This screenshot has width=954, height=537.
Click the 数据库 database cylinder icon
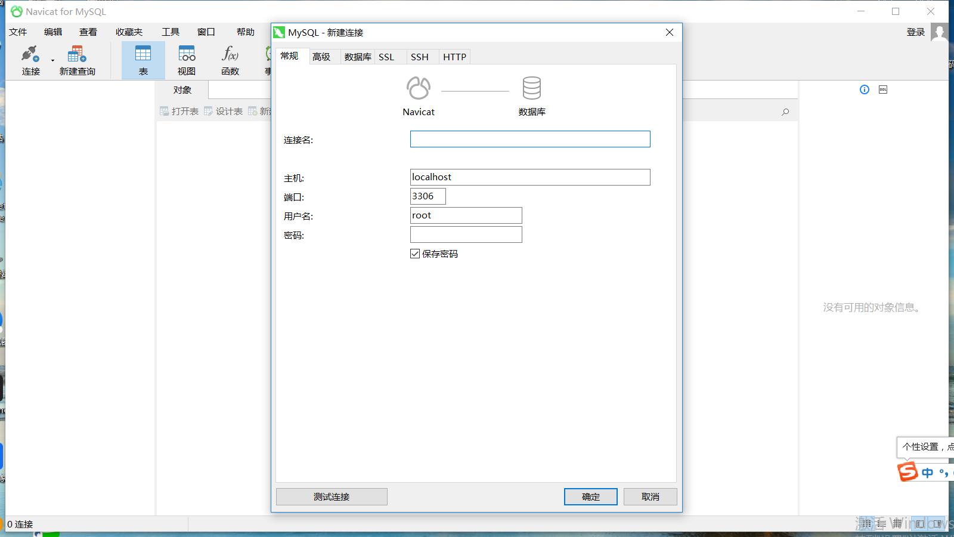click(x=531, y=88)
